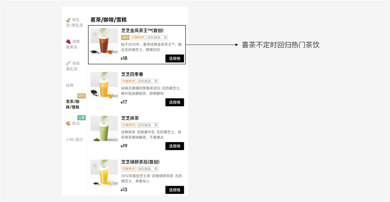Image resolution: width=390 pixels, height=202 pixels.
Task: Click the milk bottle icon beside 传统真乳茶
Action: tap(68, 63)
